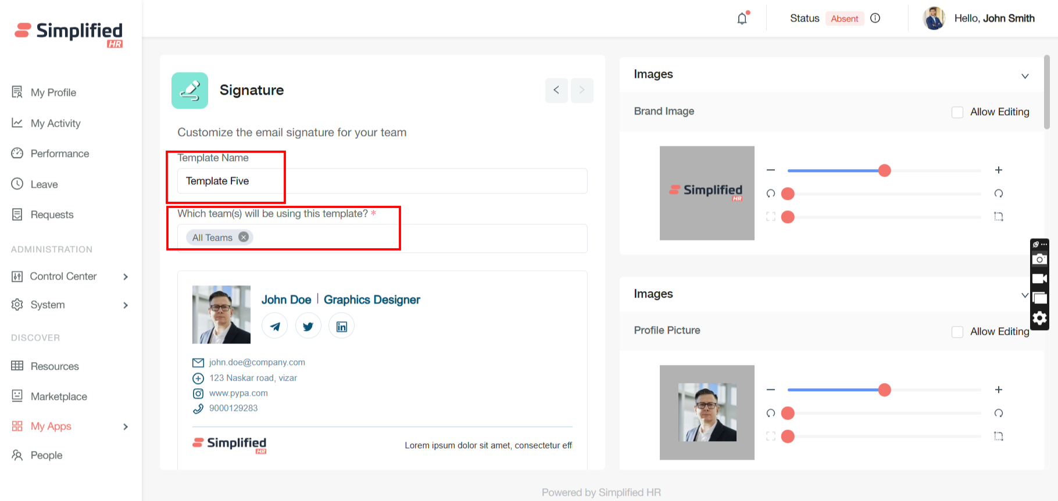This screenshot has width=1058, height=501.
Task: Click the Brand Image zoom-out minus icon
Action: (x=771, y=170)
